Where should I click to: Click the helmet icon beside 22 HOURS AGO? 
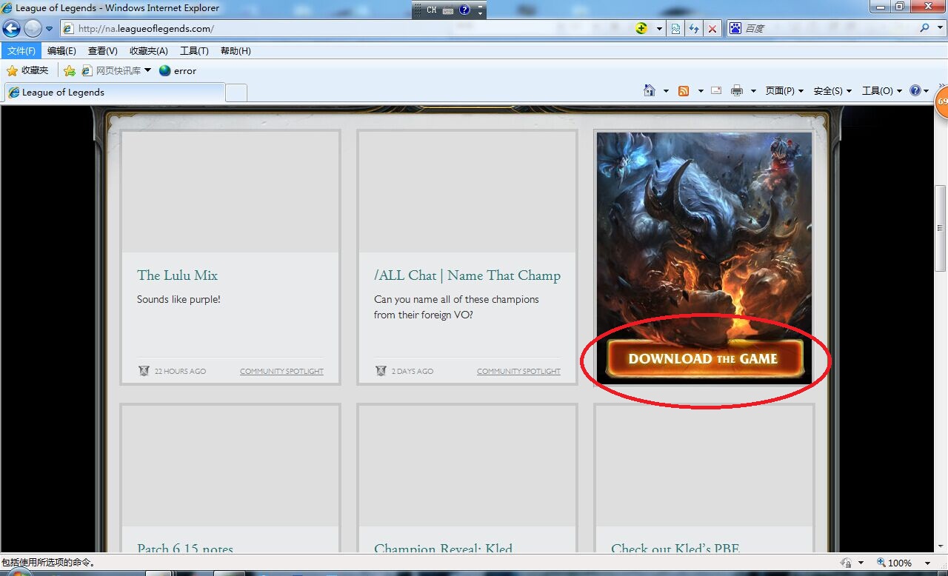click(144, 371)
